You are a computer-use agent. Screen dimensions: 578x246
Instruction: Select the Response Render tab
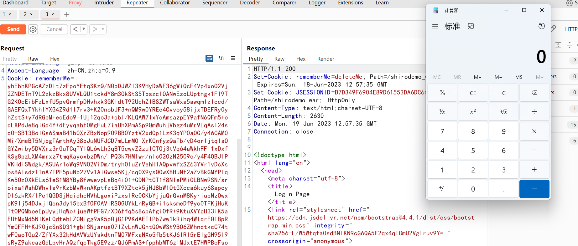tap(325, 59)
